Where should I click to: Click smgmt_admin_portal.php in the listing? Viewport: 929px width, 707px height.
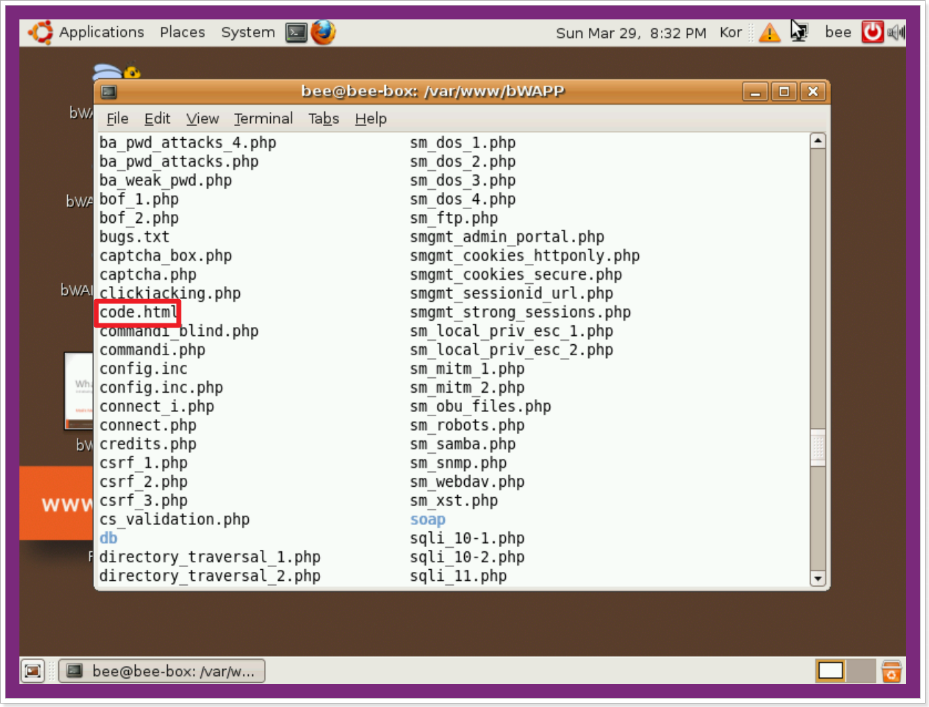(507, 237)
